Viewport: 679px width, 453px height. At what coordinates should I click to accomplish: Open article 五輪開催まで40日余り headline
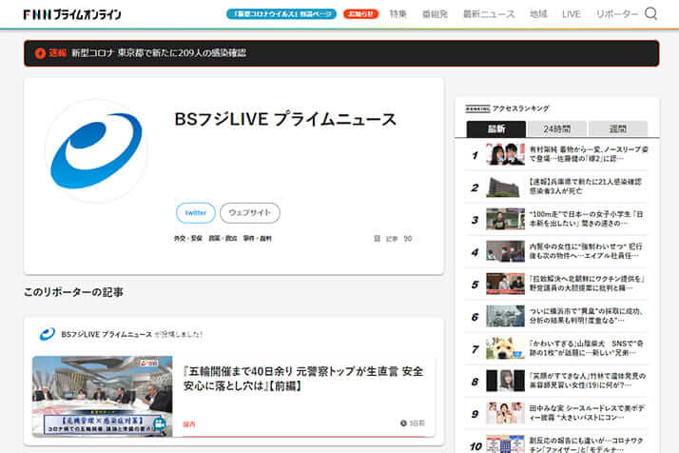[303, 379]
